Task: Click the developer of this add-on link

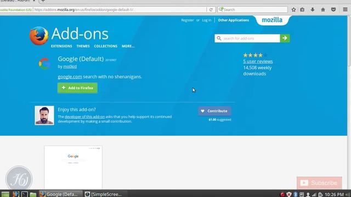Action: click(x=84, y=117)
